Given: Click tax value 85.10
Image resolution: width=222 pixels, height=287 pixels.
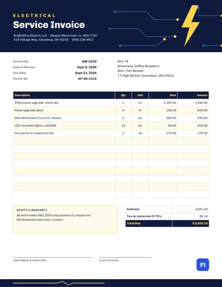Looking at the screenshot, I should point(203,216).
